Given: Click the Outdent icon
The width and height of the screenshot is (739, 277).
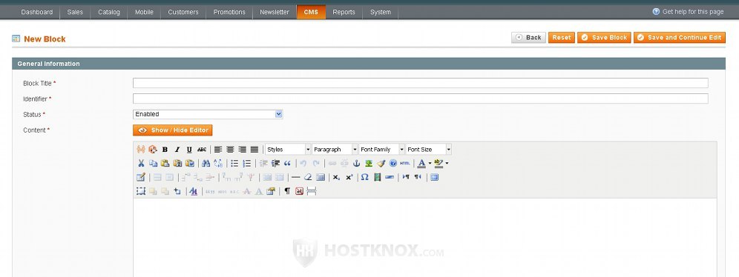Looking at the screenshot, I should pos(263,163).
